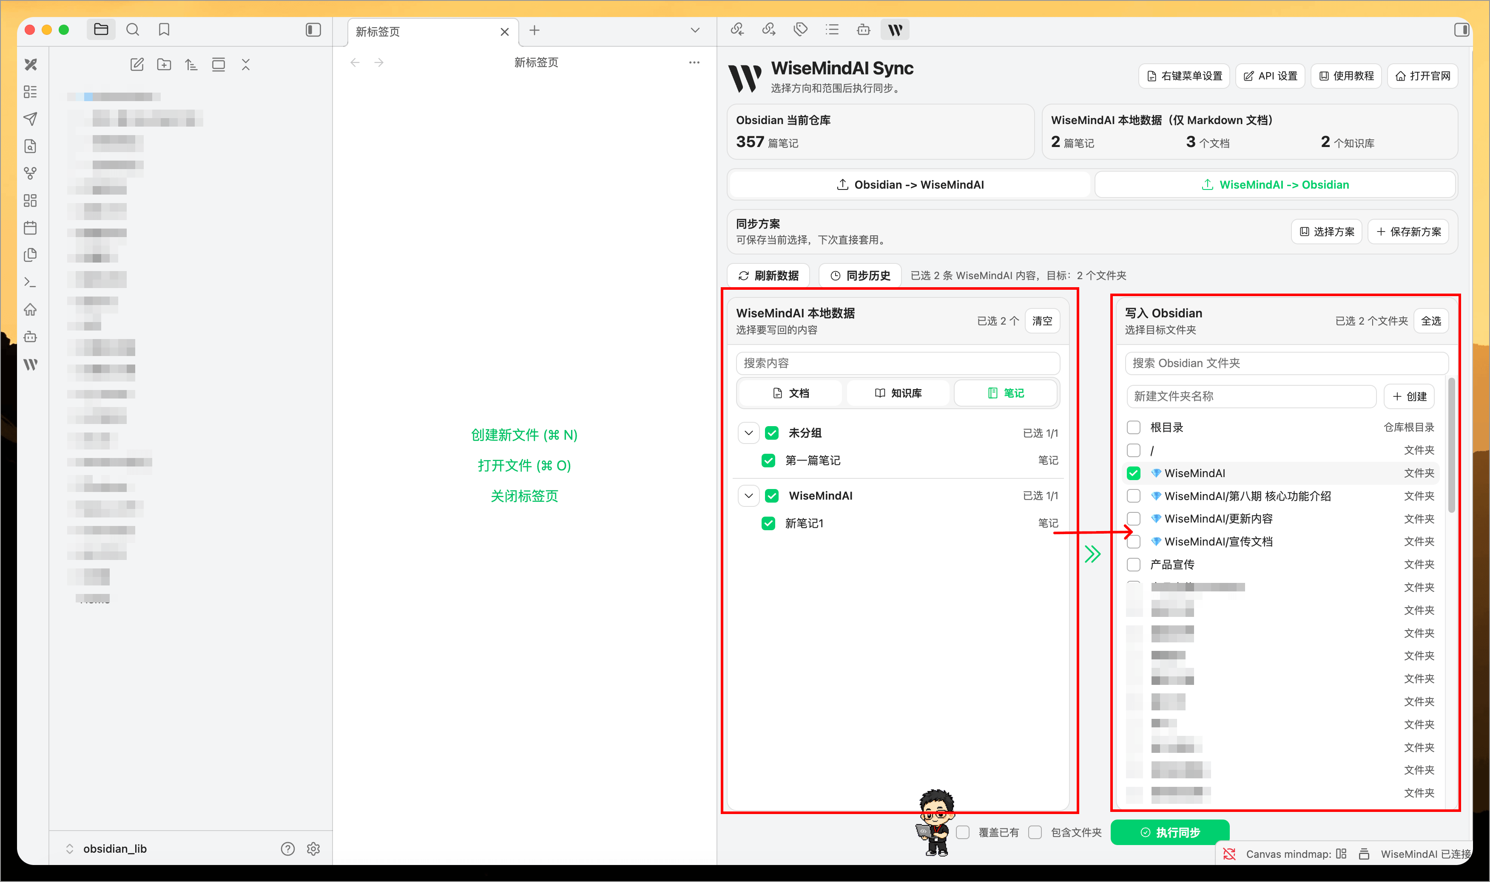Select the WiseMindAI W tab icon
The width and height of the screenshot is (1490, 882).
coord(895,29)
